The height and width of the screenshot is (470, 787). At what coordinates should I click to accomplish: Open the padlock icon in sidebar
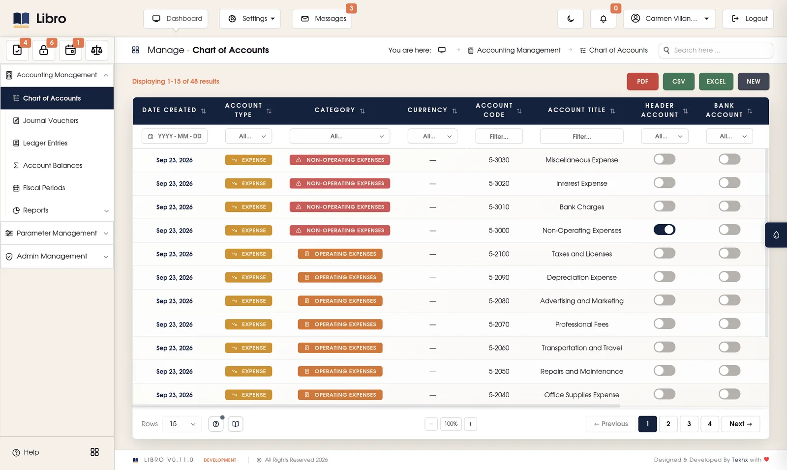[x=44, y=50]
